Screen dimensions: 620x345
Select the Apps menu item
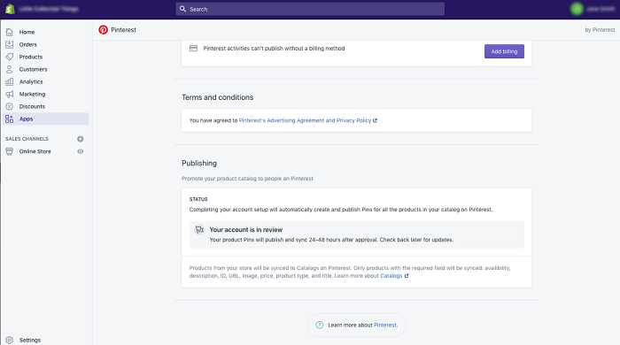[x=46, y=119]
